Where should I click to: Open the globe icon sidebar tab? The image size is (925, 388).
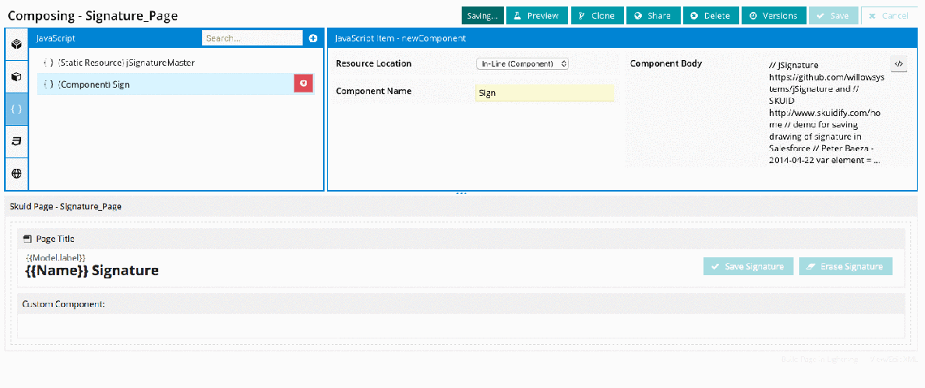coord(16,174)
